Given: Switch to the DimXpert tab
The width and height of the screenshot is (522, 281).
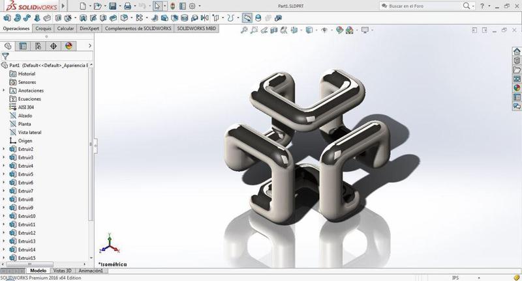Looking at the screenshot, I should click(x=89, y=29).
